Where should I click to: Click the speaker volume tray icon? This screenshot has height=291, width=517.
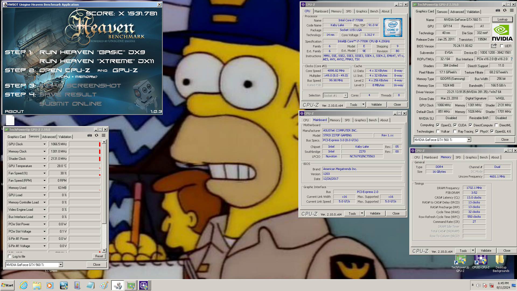tap(478, 285)
